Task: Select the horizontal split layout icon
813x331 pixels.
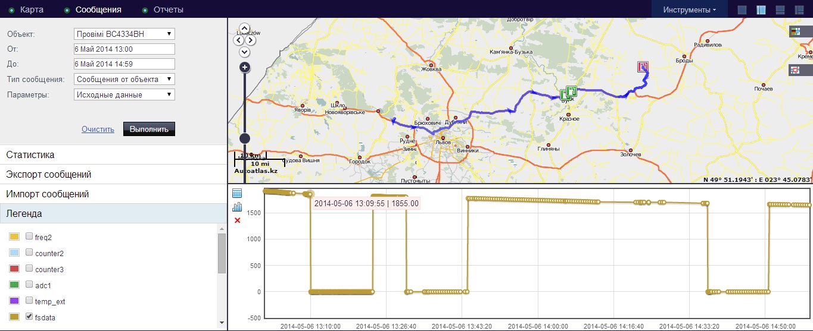Action: (x=780, y=10)
